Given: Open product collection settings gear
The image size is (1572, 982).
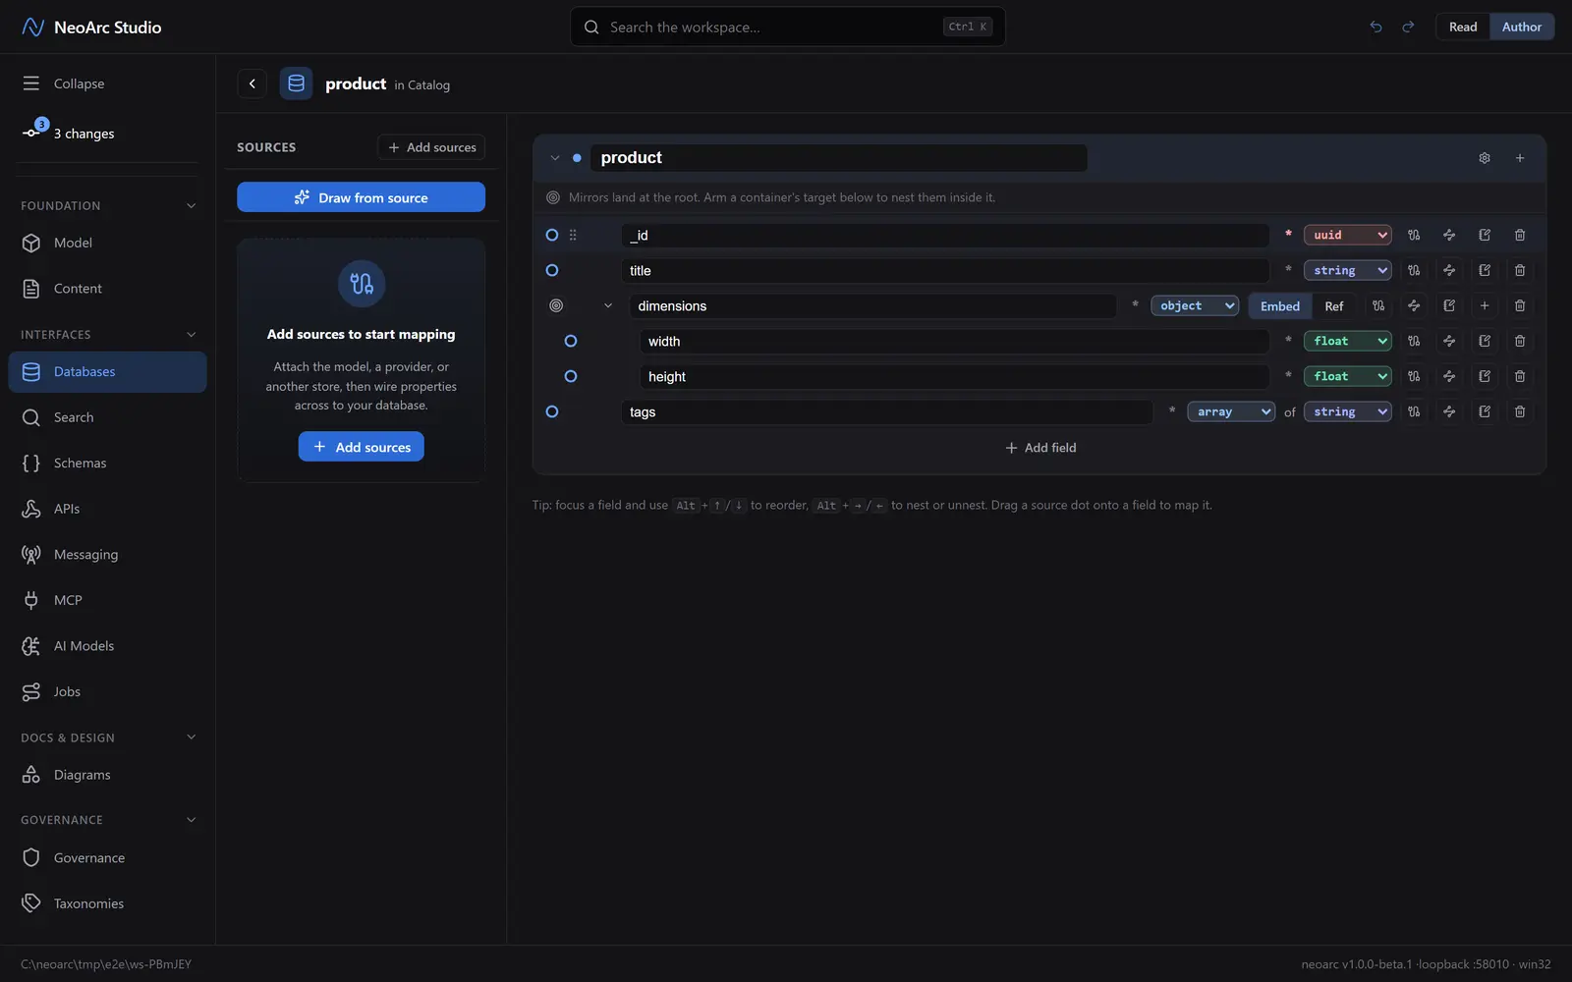Looking at the screenshot, I should tap(1485, 158).
